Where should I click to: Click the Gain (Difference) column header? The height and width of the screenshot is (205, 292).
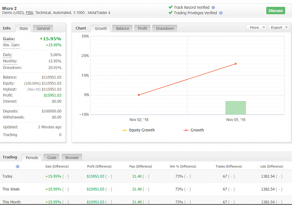tap(57, 167)
